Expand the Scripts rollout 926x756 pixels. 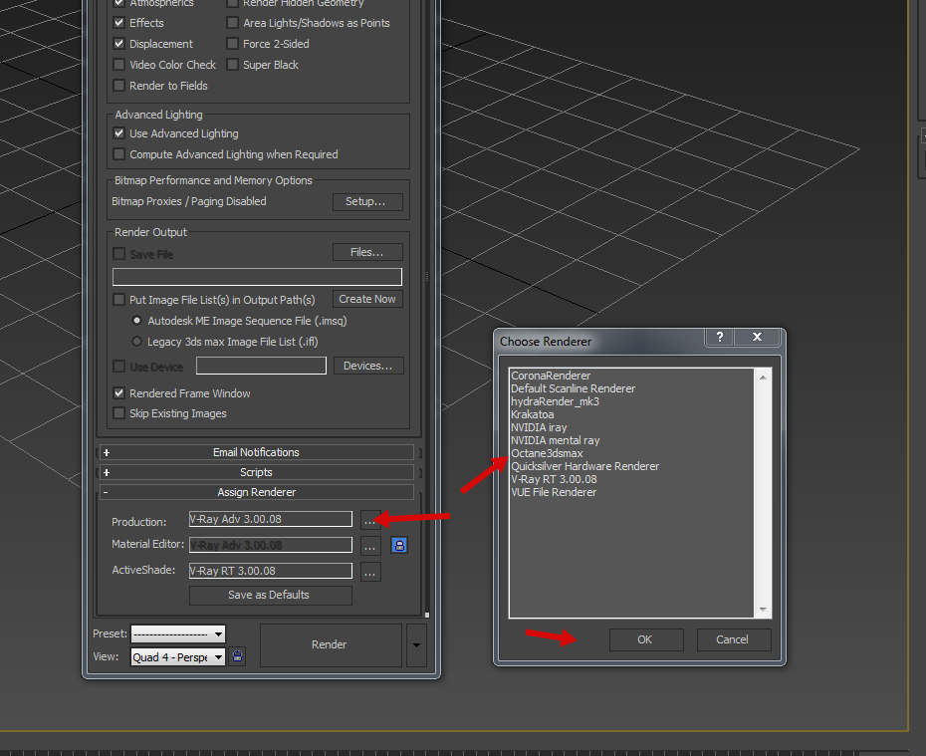pyautogui.click(x=256, y=472)
